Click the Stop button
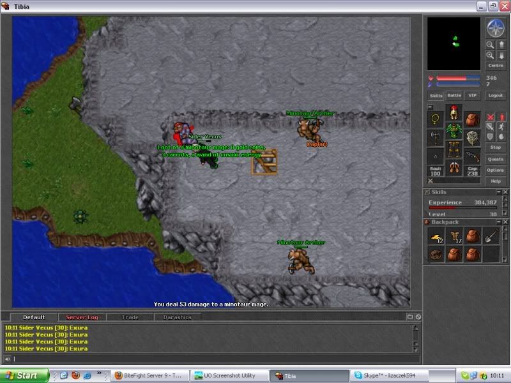511x383 pixels. pyautogui.click(x=496, y=147)
